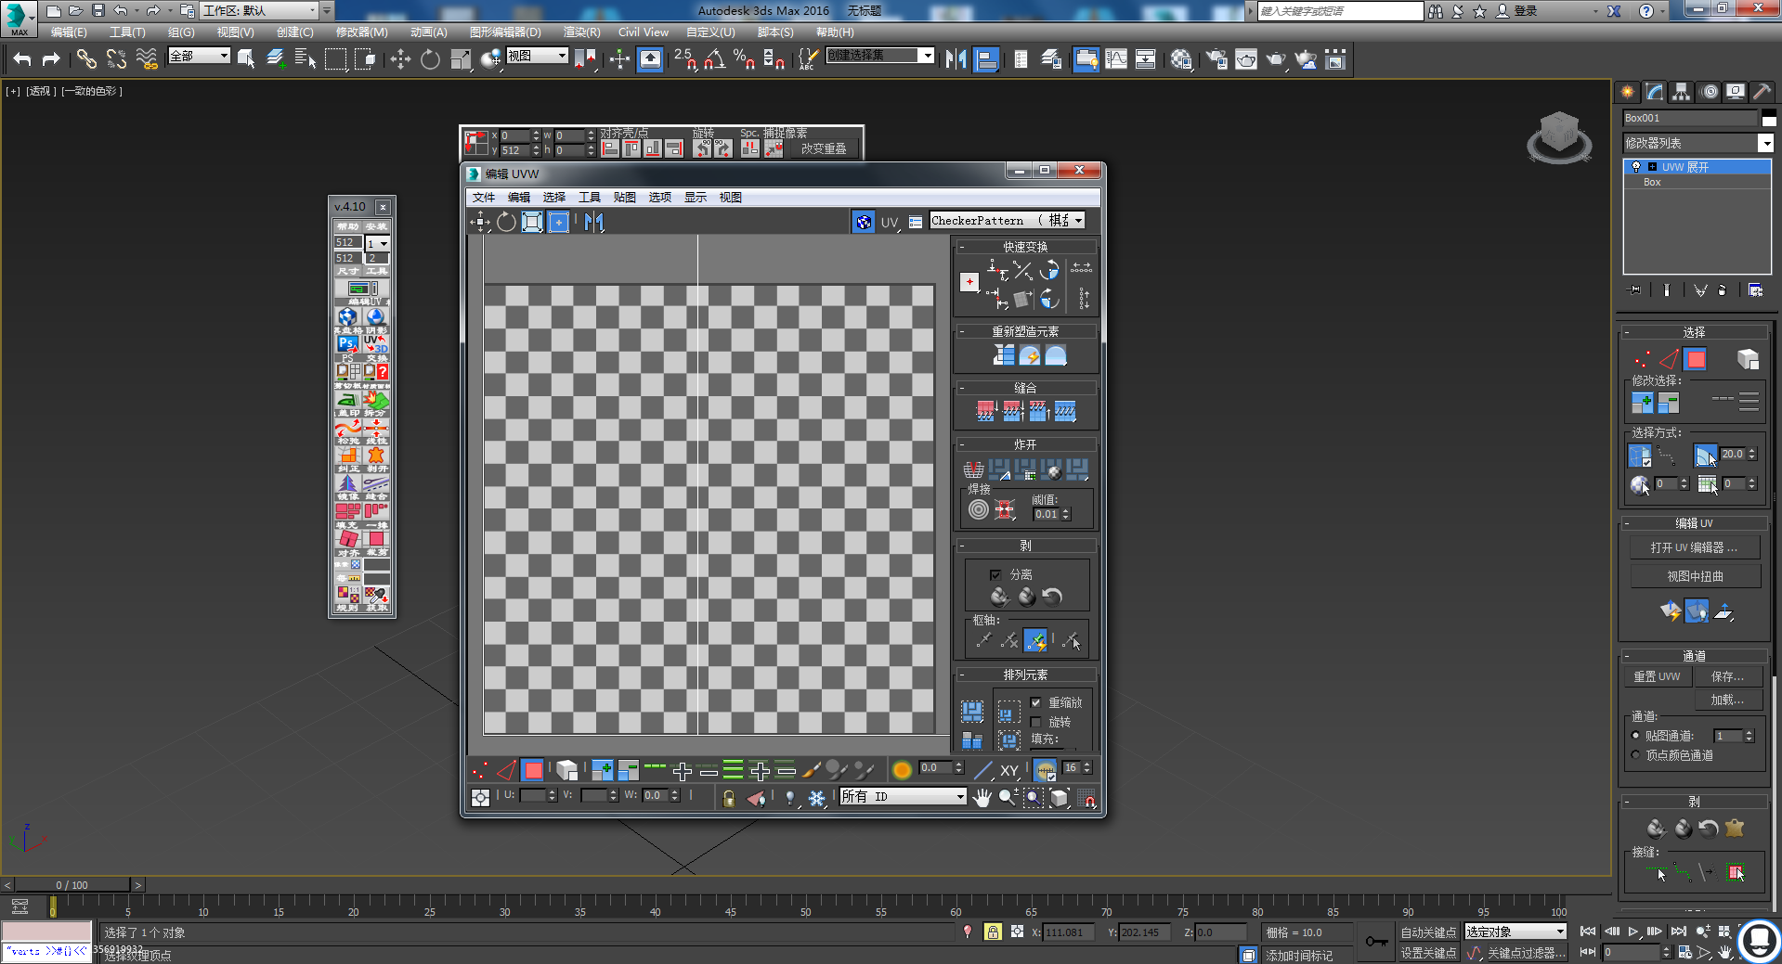
Task: Open the CheckerPattern texture dropdown
Action: click(x=1077, y=220)
